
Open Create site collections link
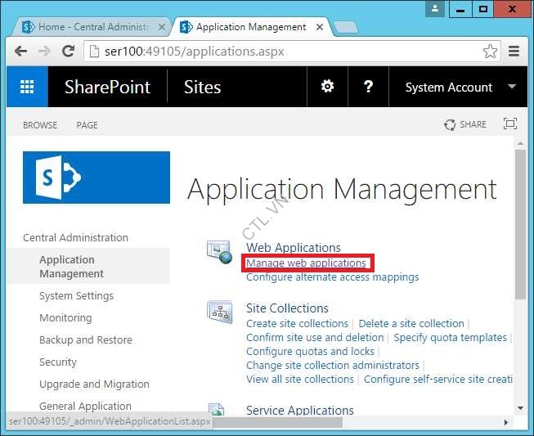click(298, 323)
